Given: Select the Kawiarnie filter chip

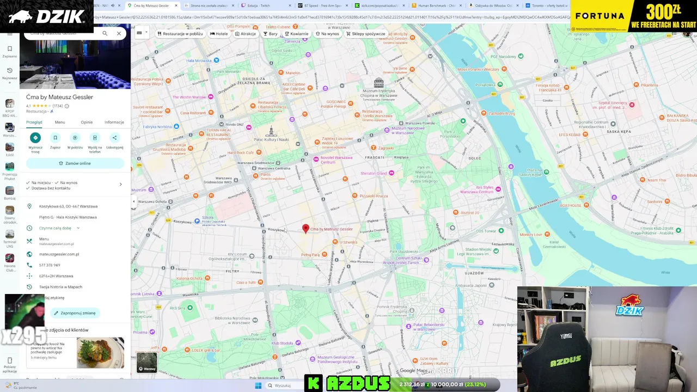Looking at the screenshot, I should (x=297, y=34).
